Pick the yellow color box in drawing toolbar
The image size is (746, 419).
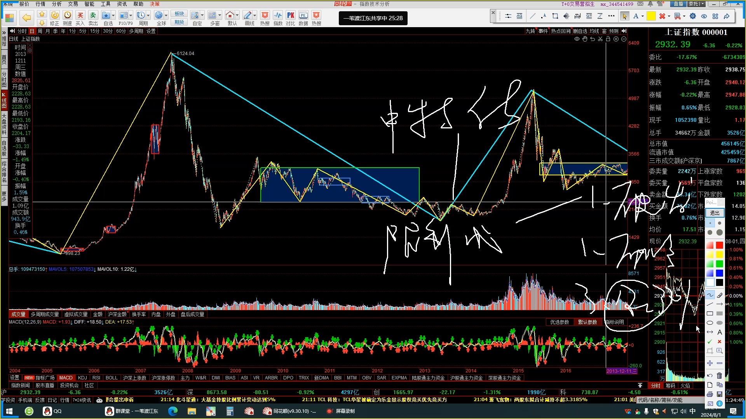click(651, 16)
